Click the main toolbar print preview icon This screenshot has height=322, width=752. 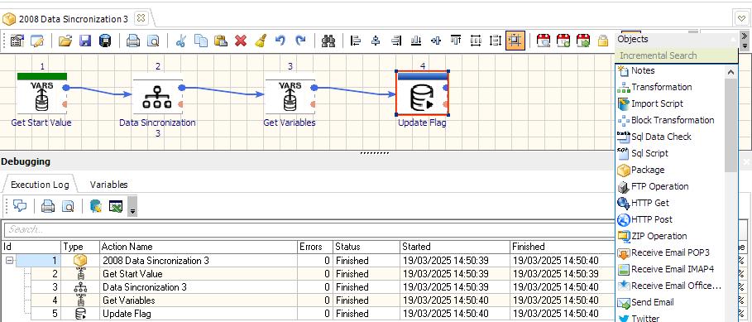(x=152, y=41)
